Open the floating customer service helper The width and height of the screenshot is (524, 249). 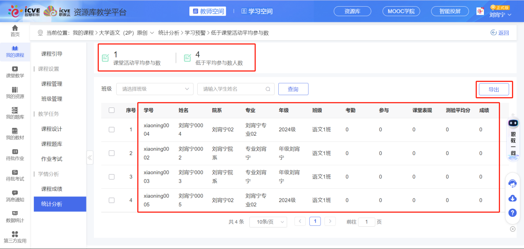pyautogui.click(x=512, y=183)
